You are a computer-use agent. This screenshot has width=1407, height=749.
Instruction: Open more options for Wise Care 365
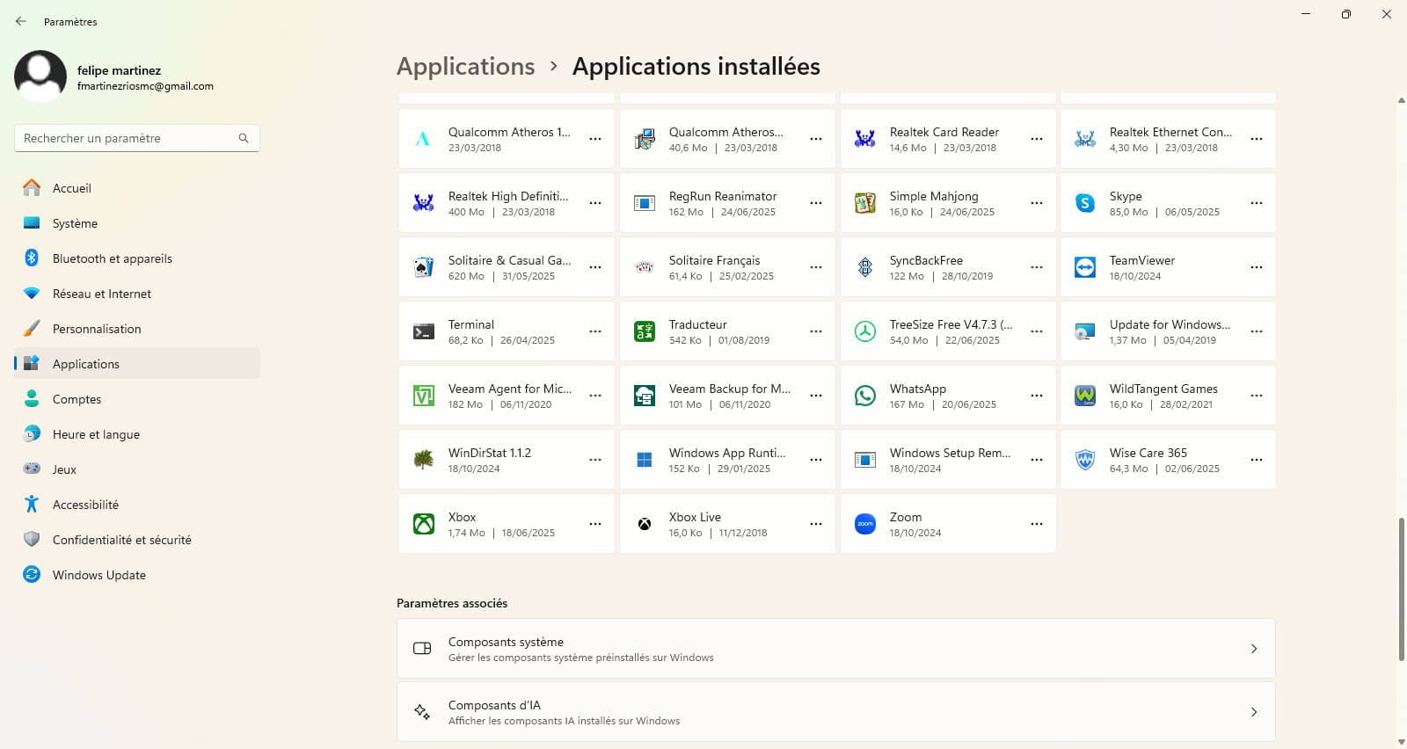coord(1257,460)
